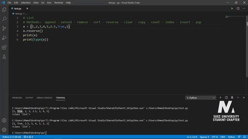
Task: Create a new terminal with plus icon
Action: click(x=220, y=98)
